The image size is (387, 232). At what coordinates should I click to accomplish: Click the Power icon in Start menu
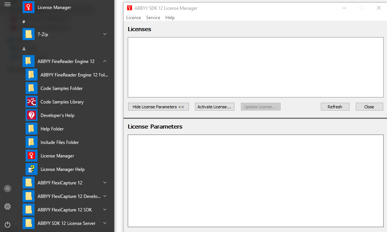pyautogui.click(x=8, y=225)
